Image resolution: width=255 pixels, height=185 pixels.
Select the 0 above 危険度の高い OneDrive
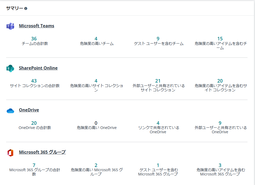tap(96, 123)
